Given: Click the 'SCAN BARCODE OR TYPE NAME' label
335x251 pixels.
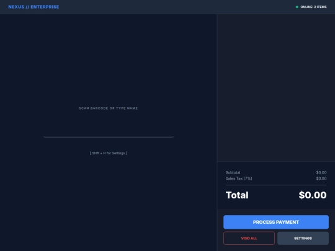Looking at the screenshot, I should click(x=109, y=108).
